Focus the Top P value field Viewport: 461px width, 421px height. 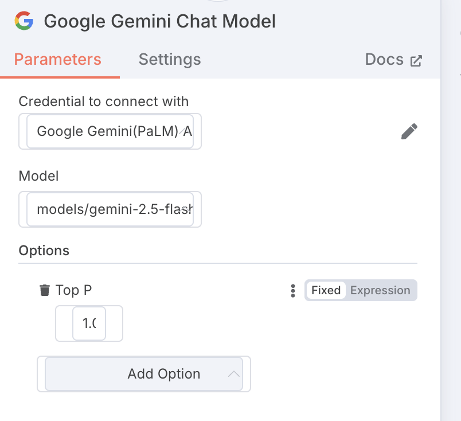89,323
